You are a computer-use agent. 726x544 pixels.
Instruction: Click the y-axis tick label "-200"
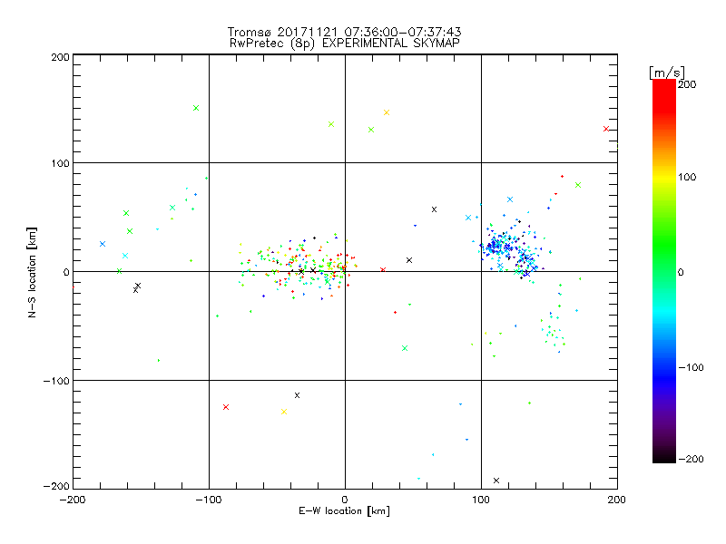pyautogui.click(x=56, y=486)
